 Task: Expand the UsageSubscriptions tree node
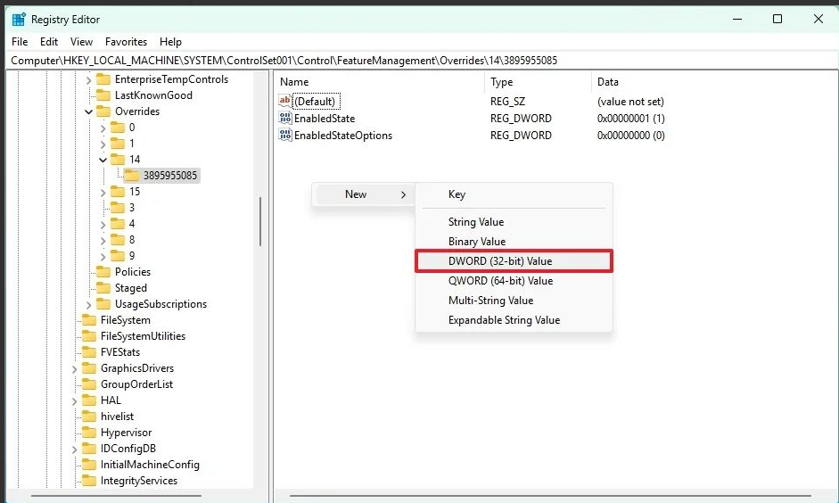(x=89, y=304)
